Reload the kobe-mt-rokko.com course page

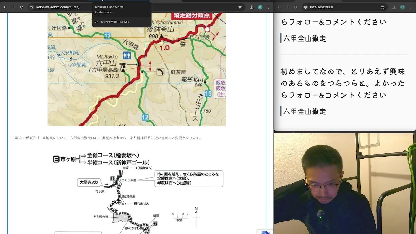point(22,7)
